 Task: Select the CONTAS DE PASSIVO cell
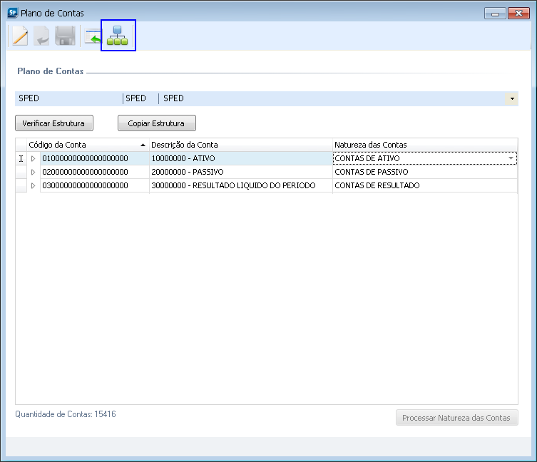coord(424,172)
